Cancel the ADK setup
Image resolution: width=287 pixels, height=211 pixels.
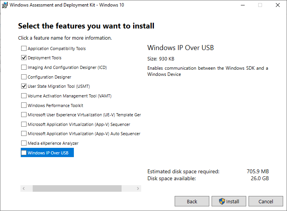(x=265, y=201)
